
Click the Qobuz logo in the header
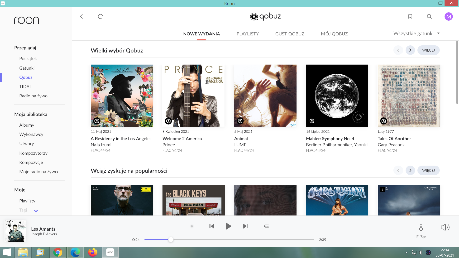click(265, 16)
